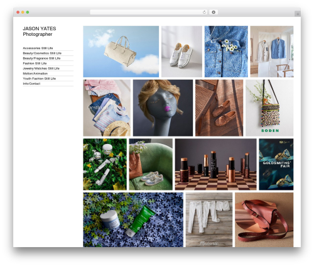This screenshot has width=314, height=266.
Task: Open the white sneakers photo
Action: click(181, 52)
